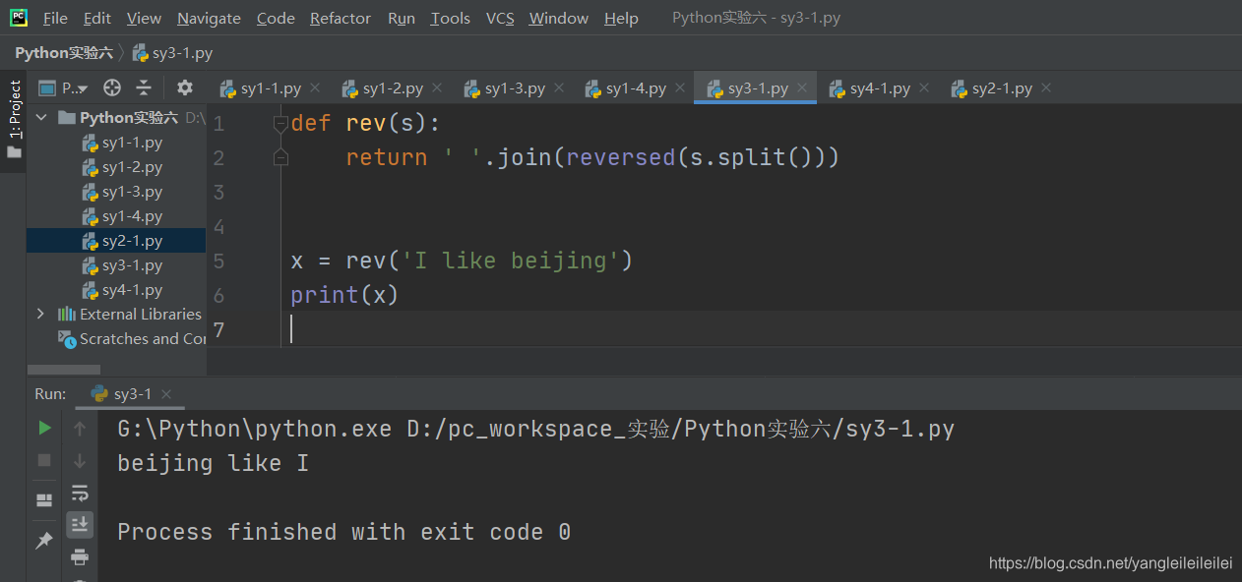This screenshot has width=1242, height=582.
Task: Open the Navigate menu
Action: pos(209,18)
